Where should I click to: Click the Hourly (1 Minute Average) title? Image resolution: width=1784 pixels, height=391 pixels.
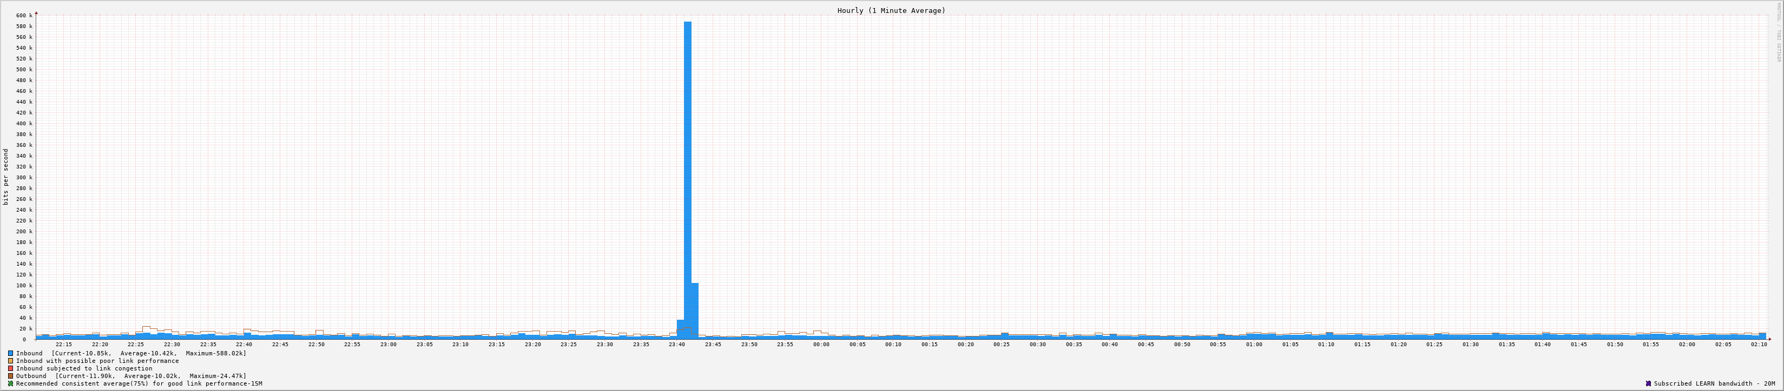pyautogui.click(x=891, y=10)
